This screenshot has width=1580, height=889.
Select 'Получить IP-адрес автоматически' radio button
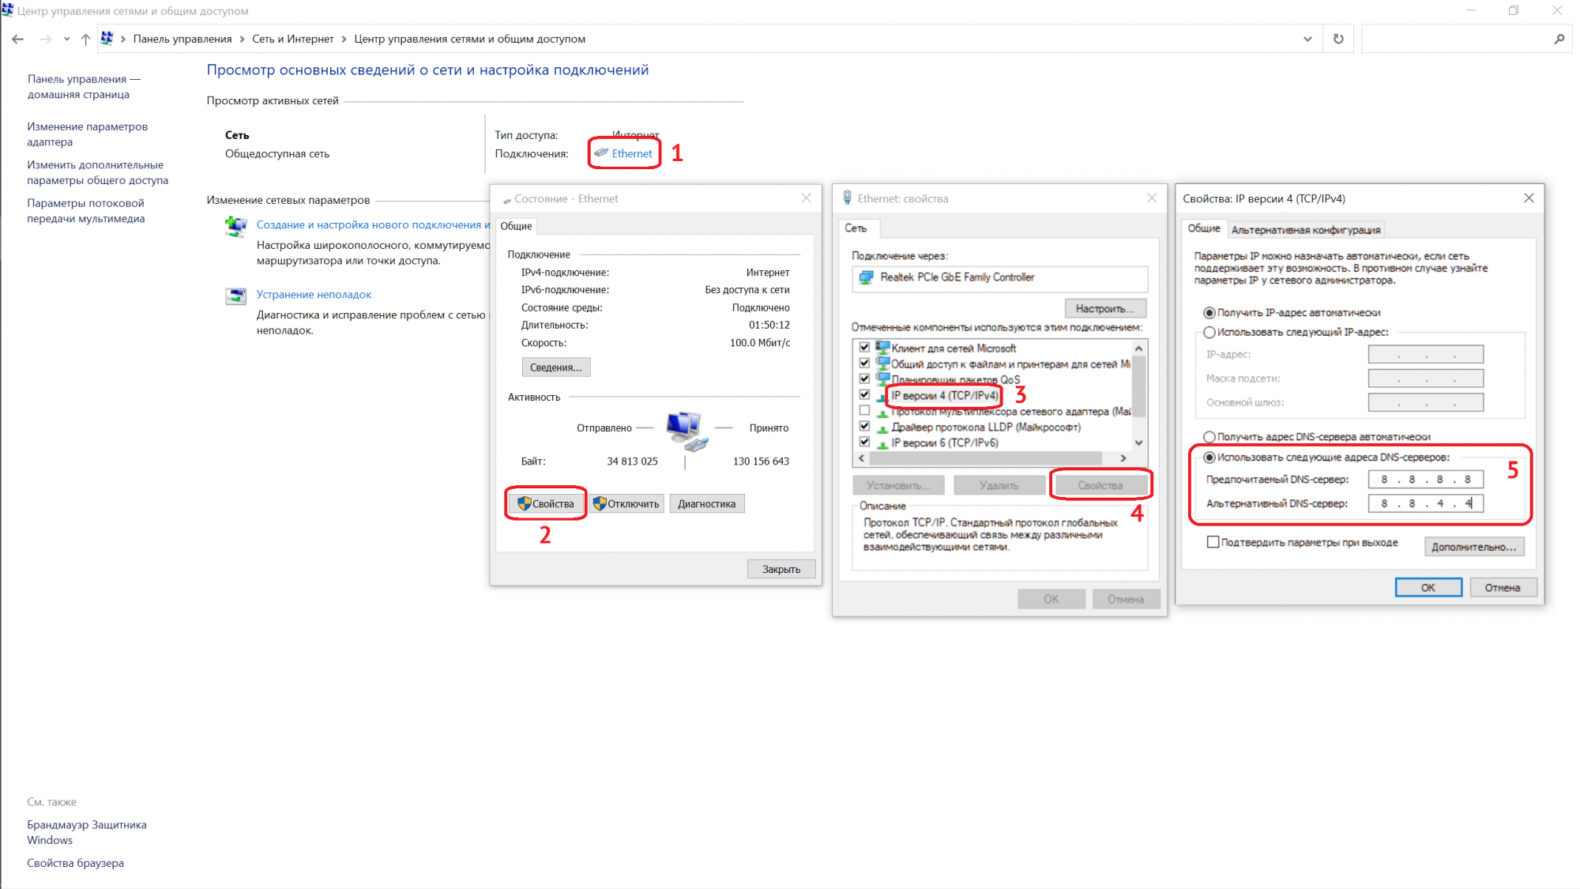(1209, 313)
